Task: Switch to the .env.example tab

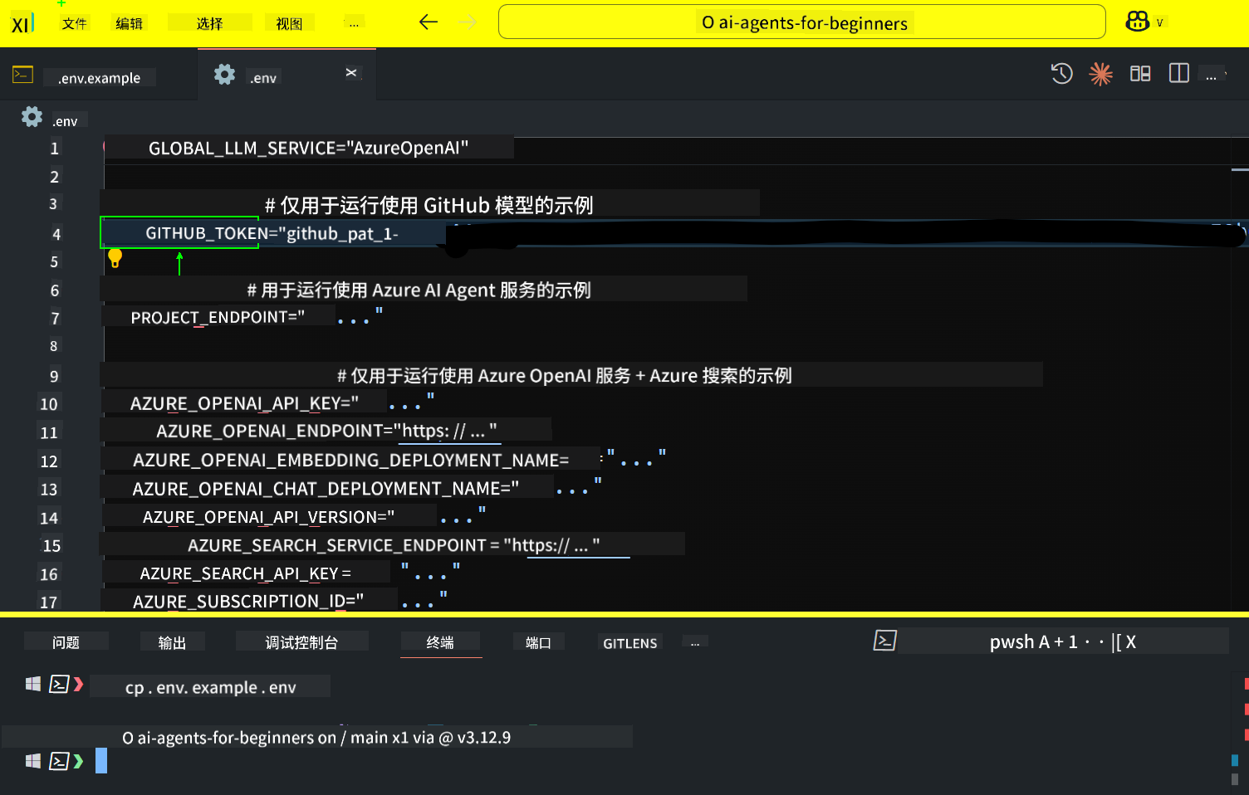Action: (x=99, y=78)
